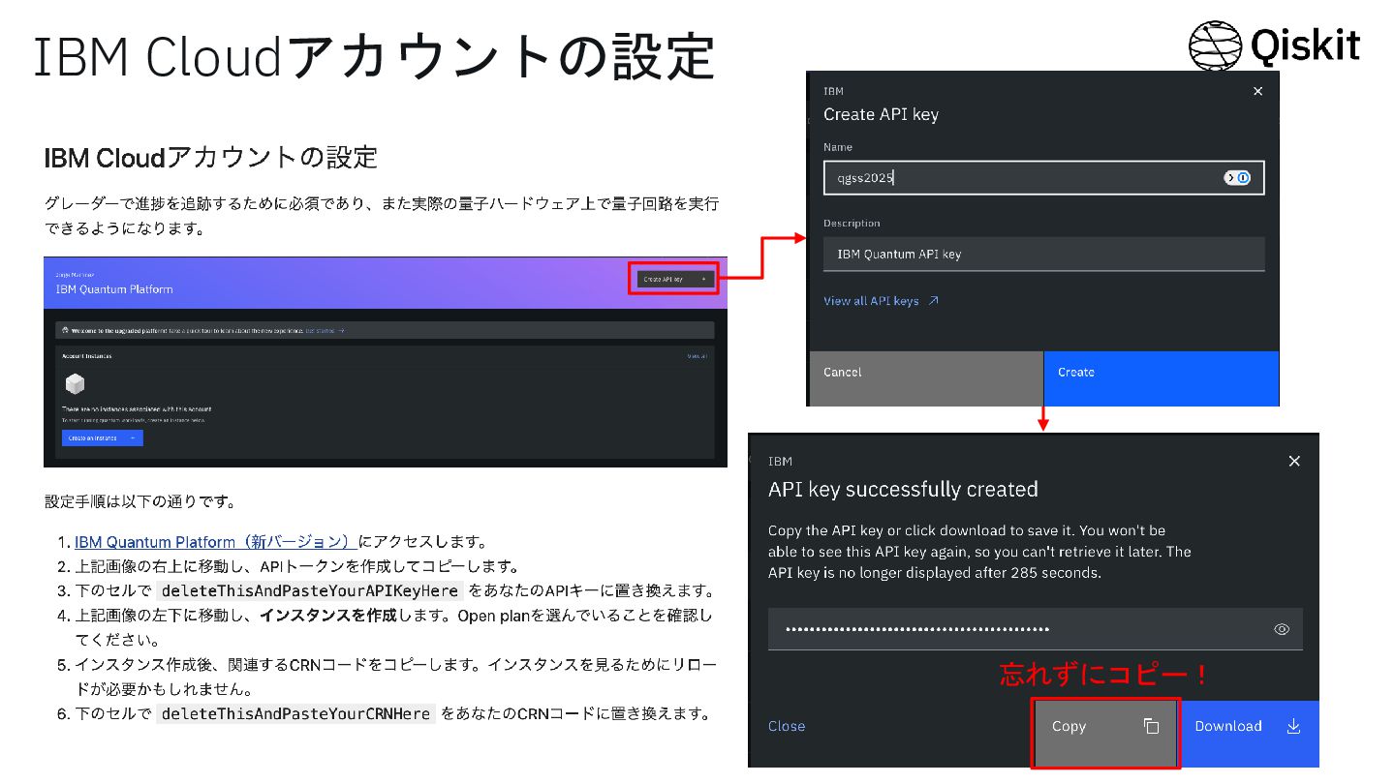Click Cancel in the Create API key dialog

[x=925, y=377]
